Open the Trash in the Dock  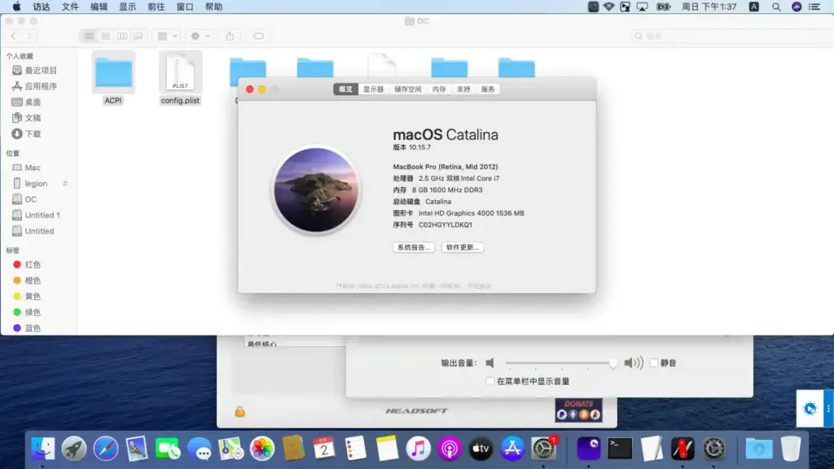[x=790, y=449]
